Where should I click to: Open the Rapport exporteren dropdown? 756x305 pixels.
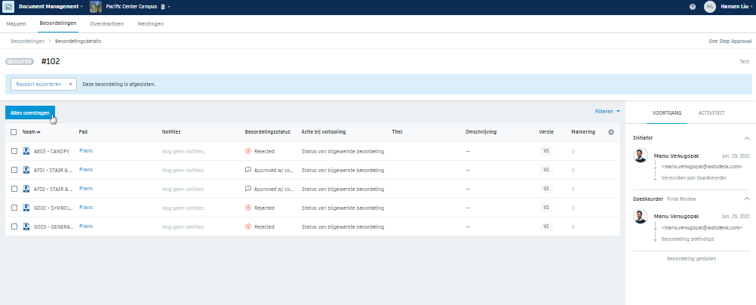(44, 84)
